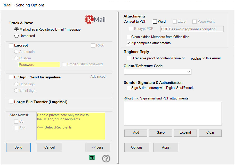The width and height of the screenshot is (235, 165).
Task: Select the Unmarked radio option
Action: [x=17, y=36]
